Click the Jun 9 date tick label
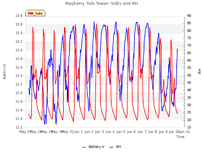The height and width of the screenshot is (153, 204). (x=163, y=132)
